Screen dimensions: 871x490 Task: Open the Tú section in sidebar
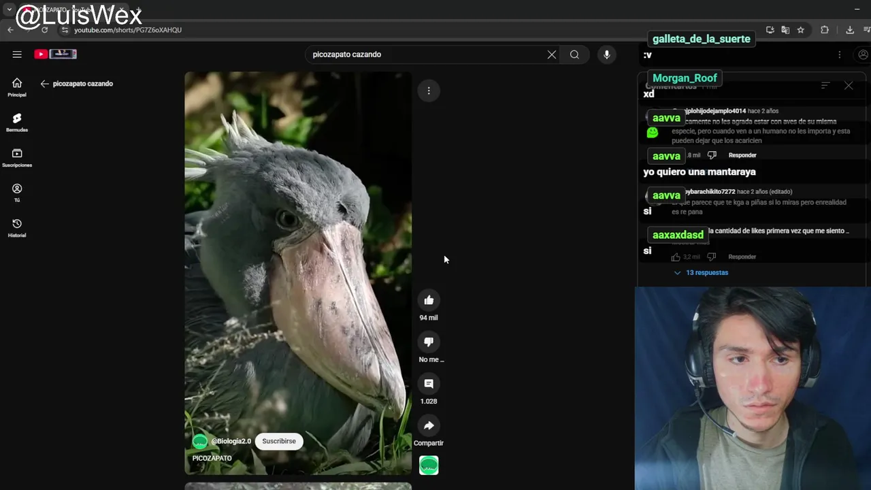click(x=17, y=193)
